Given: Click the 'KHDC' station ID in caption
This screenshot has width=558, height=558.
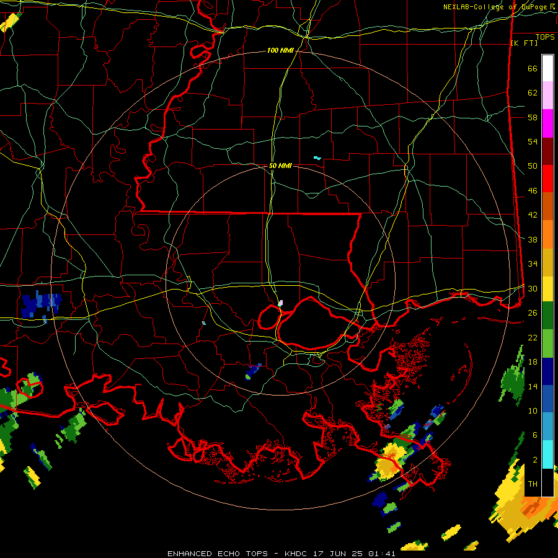Looking at the screenshot, I should point(297,554).
